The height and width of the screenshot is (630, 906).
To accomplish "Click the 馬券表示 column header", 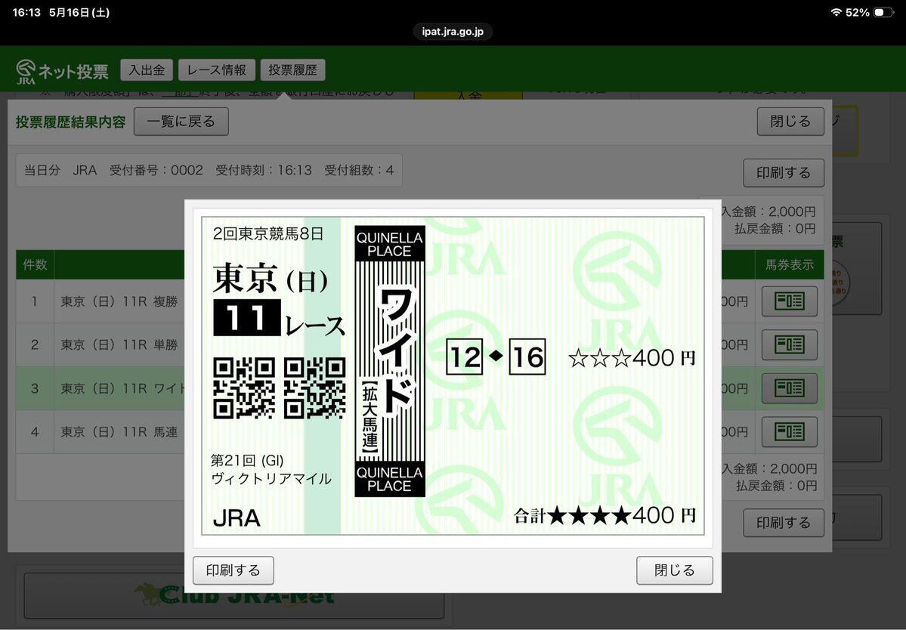I will [x=790, y=264].
